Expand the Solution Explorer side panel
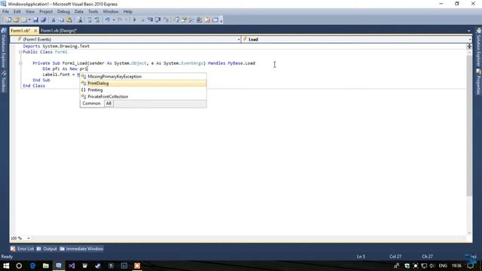 (478, 47)
